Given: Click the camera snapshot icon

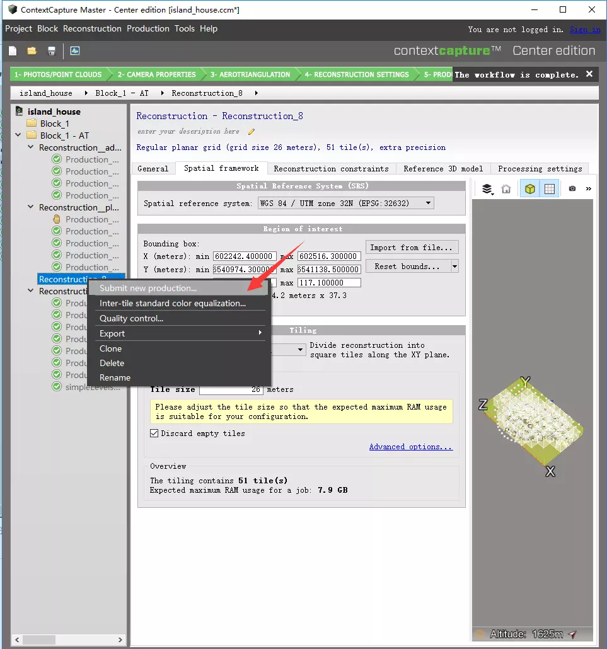Looking at the screenshot, I should (x=572, y=189).
